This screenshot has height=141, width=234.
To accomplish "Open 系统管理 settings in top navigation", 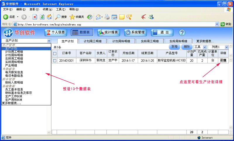I will click(135, 32).
